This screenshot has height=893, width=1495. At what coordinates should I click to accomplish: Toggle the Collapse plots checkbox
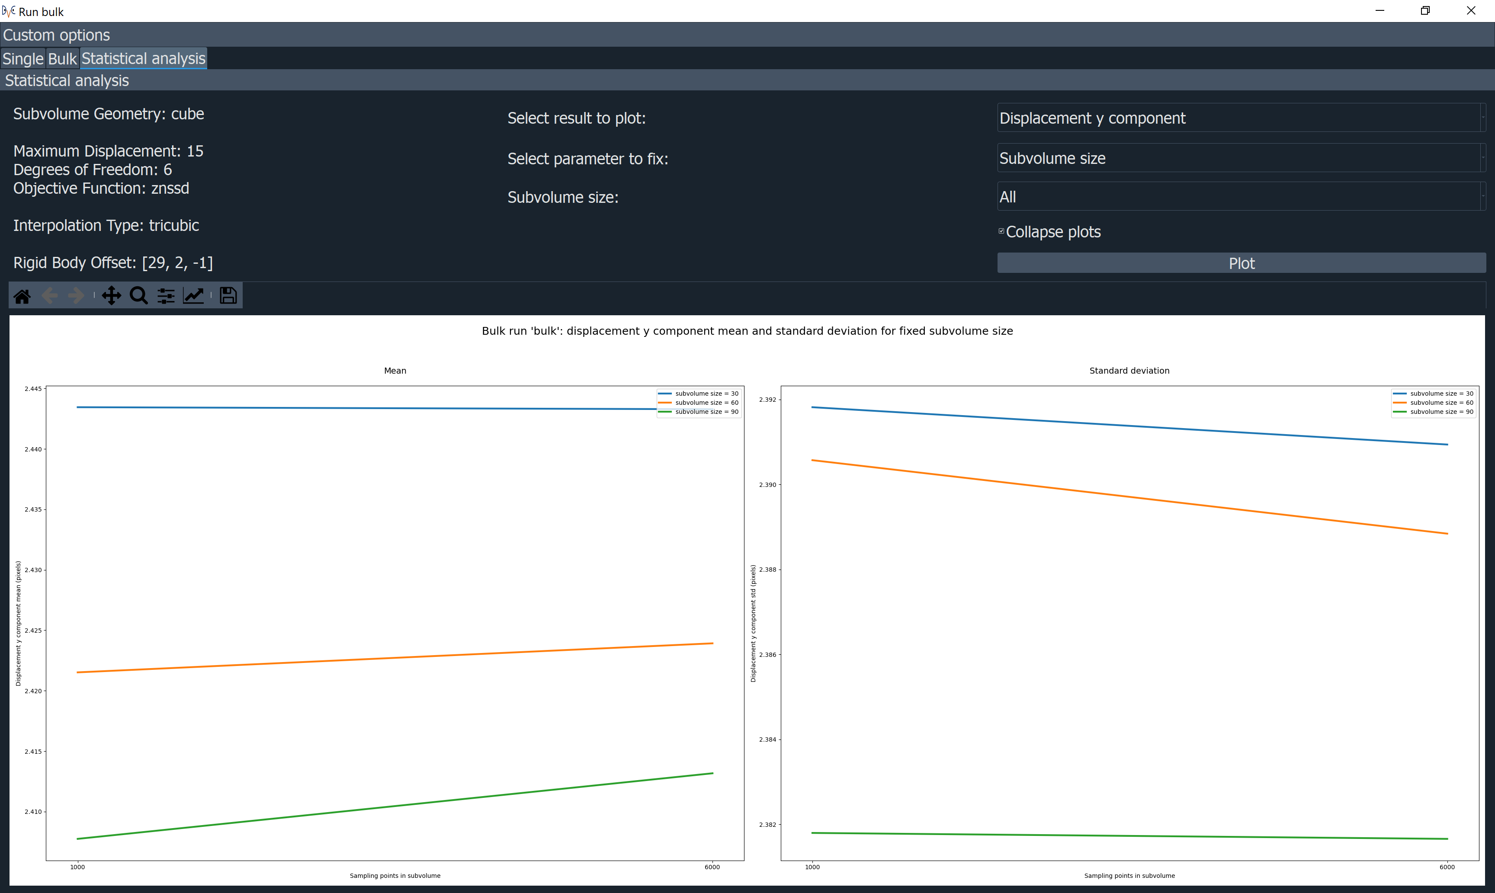(1001, 231)
